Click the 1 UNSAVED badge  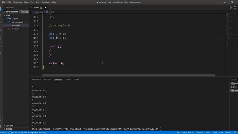[24, 12]
